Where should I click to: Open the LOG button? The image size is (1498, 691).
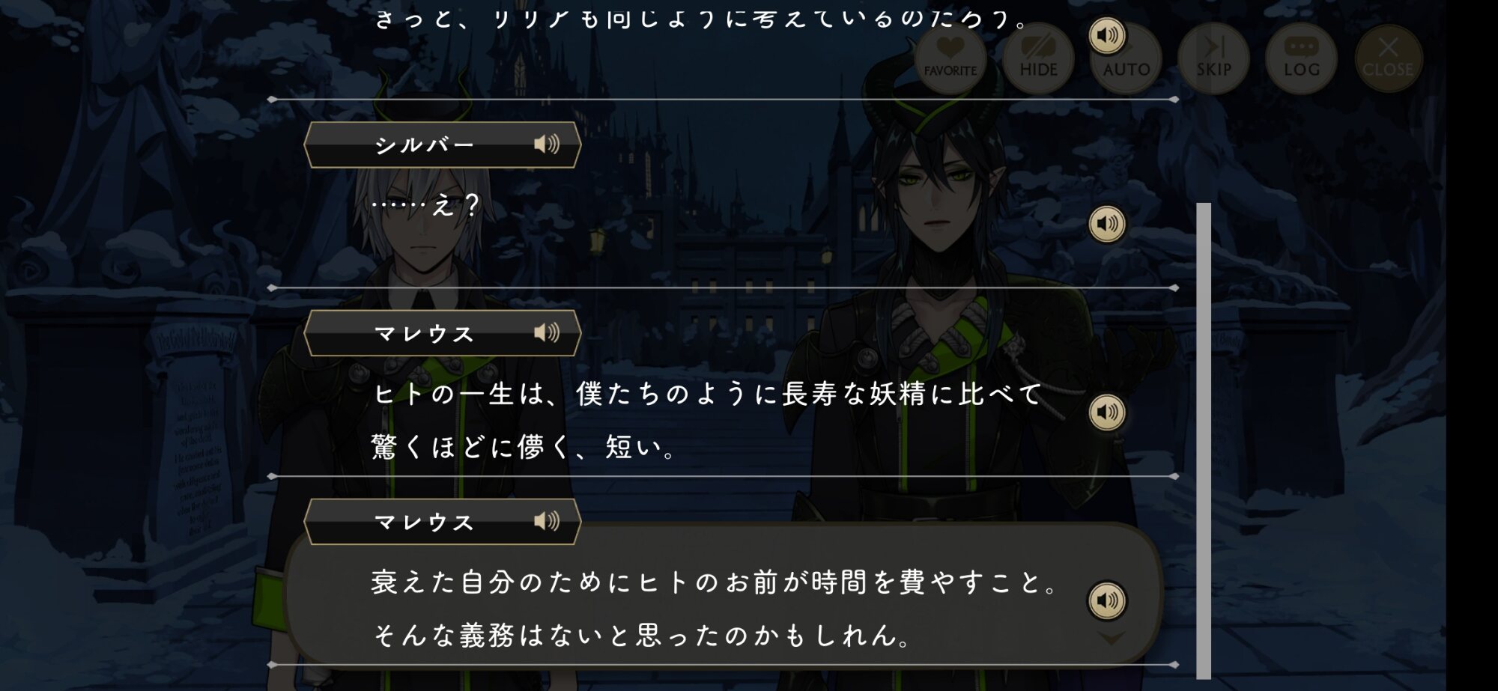tap(1301, 58)
